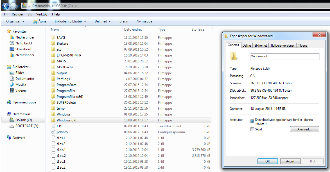Click the SUPERDelete folder icon
The height and width of the screenshot is (172, 330).
53,102
